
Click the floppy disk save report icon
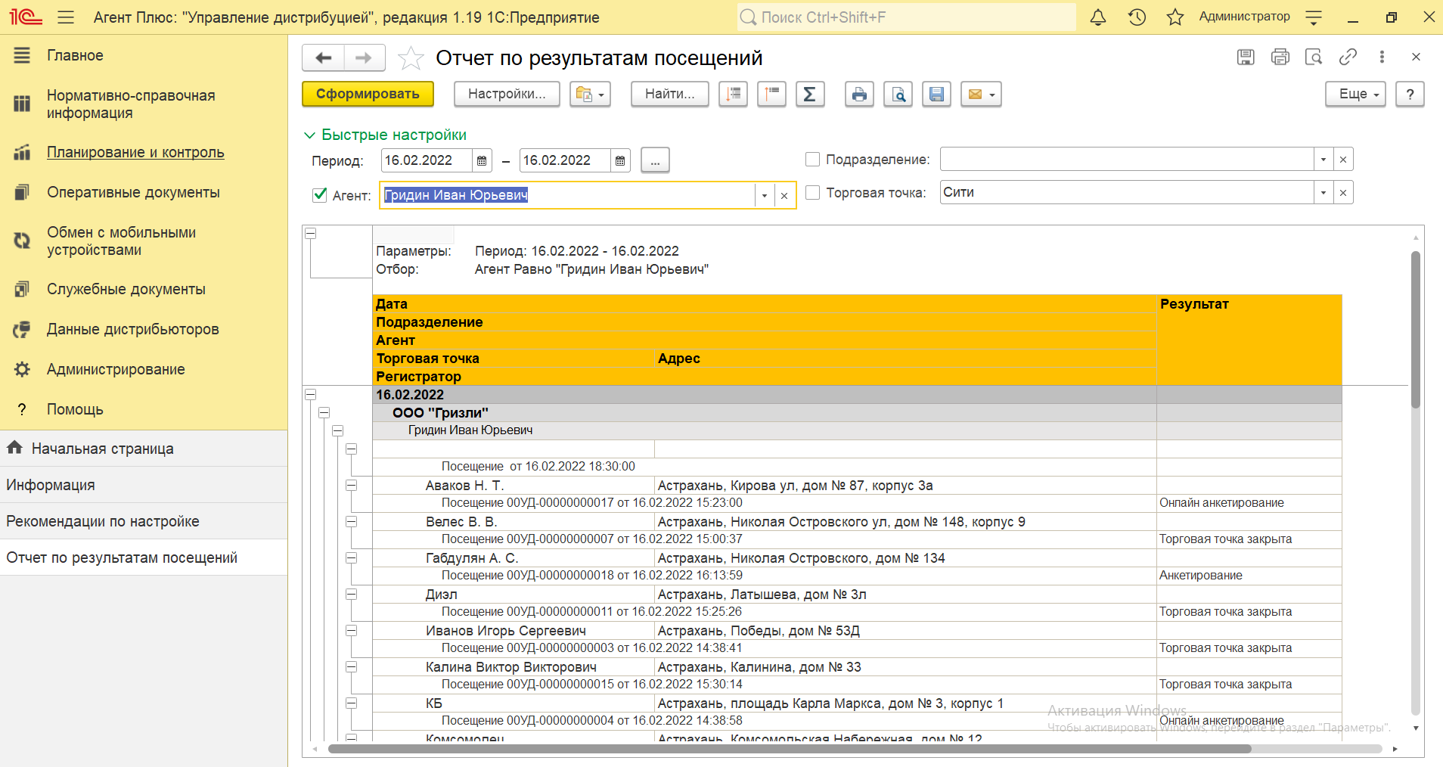[x=936, y=95]
